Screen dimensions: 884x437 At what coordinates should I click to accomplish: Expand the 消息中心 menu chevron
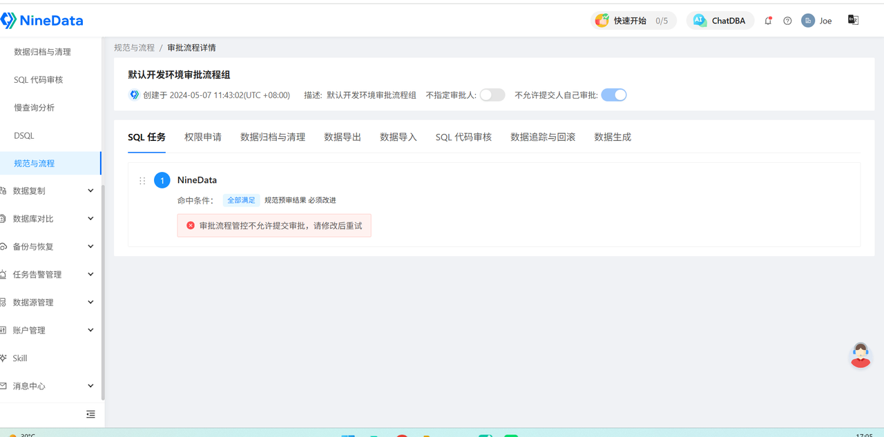tap(90, 386)
